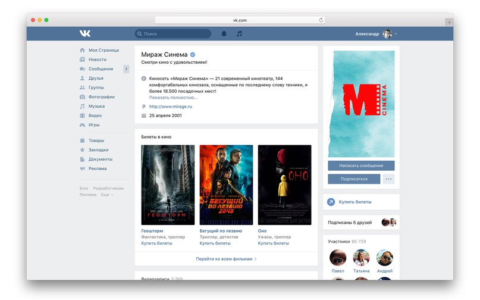Click the arrow icon beside Купить билеты

point(331,202)
